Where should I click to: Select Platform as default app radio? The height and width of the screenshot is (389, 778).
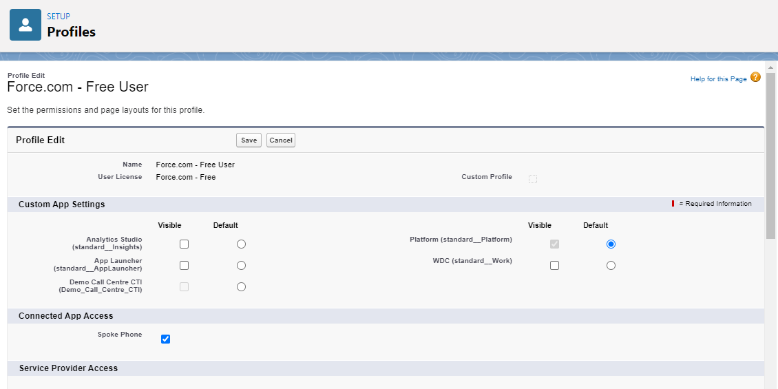tap(611, 244)
